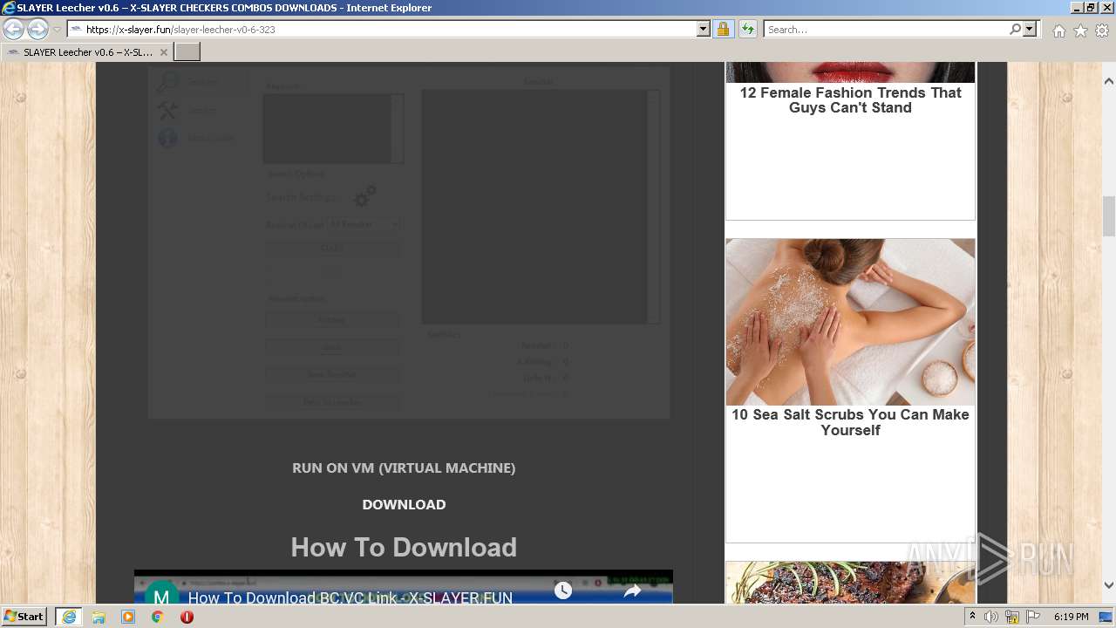Open the '12 Female Fashion Trends' article link
1116x628 pixels.
coord(850,100)
